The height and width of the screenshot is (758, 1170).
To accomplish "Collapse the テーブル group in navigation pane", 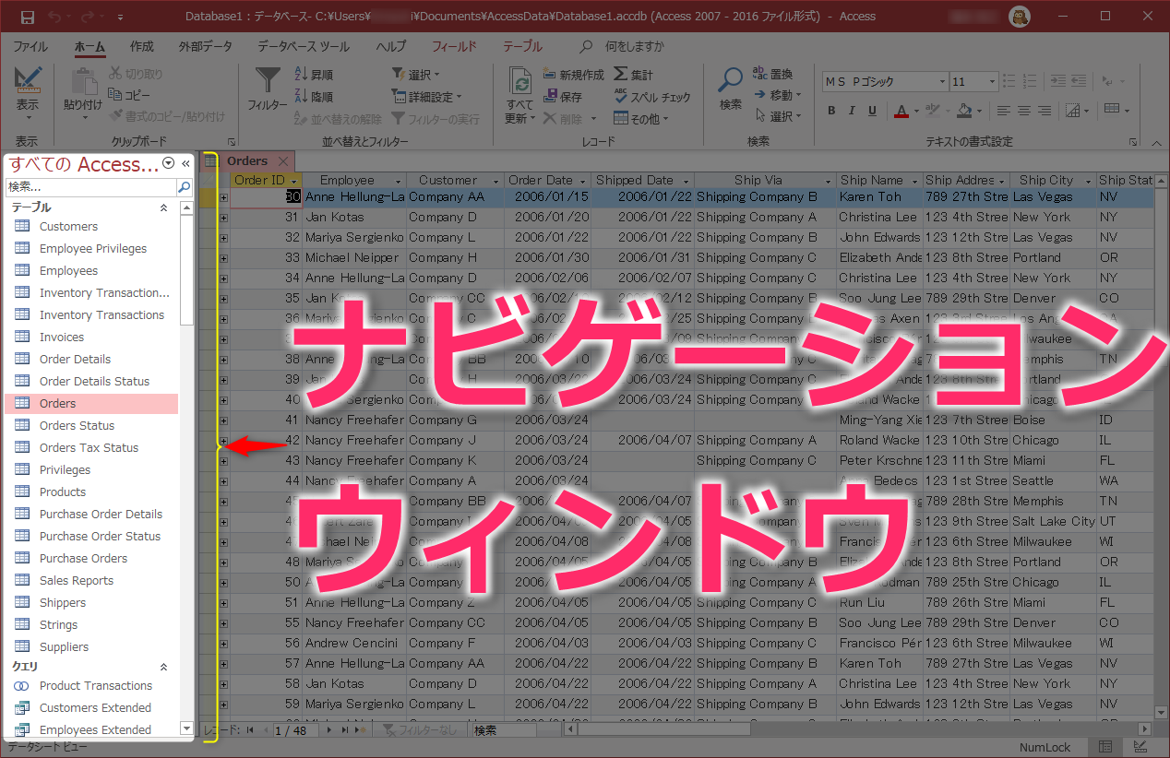I will pyautogui.click(x=164, y=208).
